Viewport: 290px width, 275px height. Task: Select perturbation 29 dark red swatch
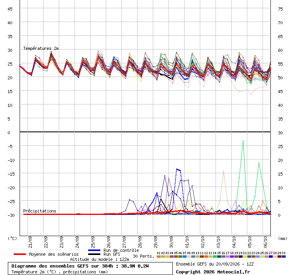click(x=279, y=257)
